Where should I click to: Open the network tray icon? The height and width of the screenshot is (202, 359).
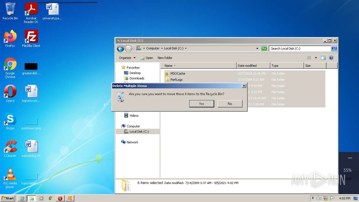(x=326, y=198)
